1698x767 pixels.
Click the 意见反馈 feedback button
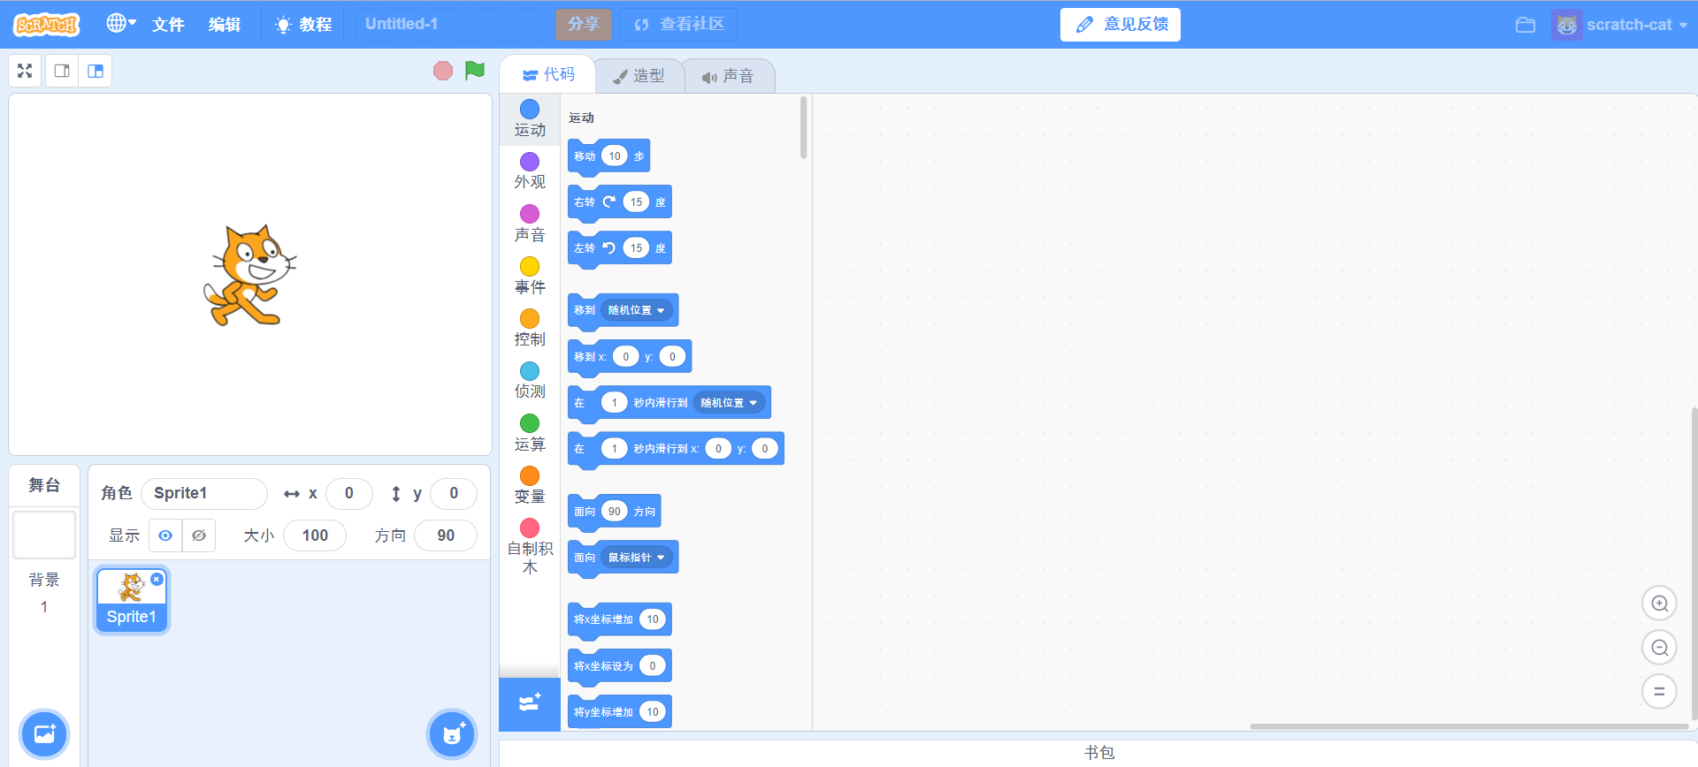(x=1121, y=24)
